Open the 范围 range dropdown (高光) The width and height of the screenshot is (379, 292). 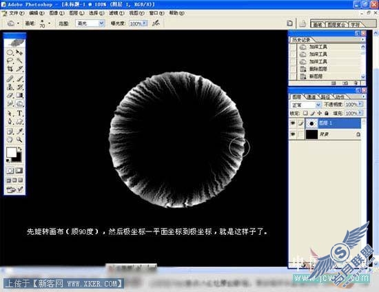pos(90,23)
